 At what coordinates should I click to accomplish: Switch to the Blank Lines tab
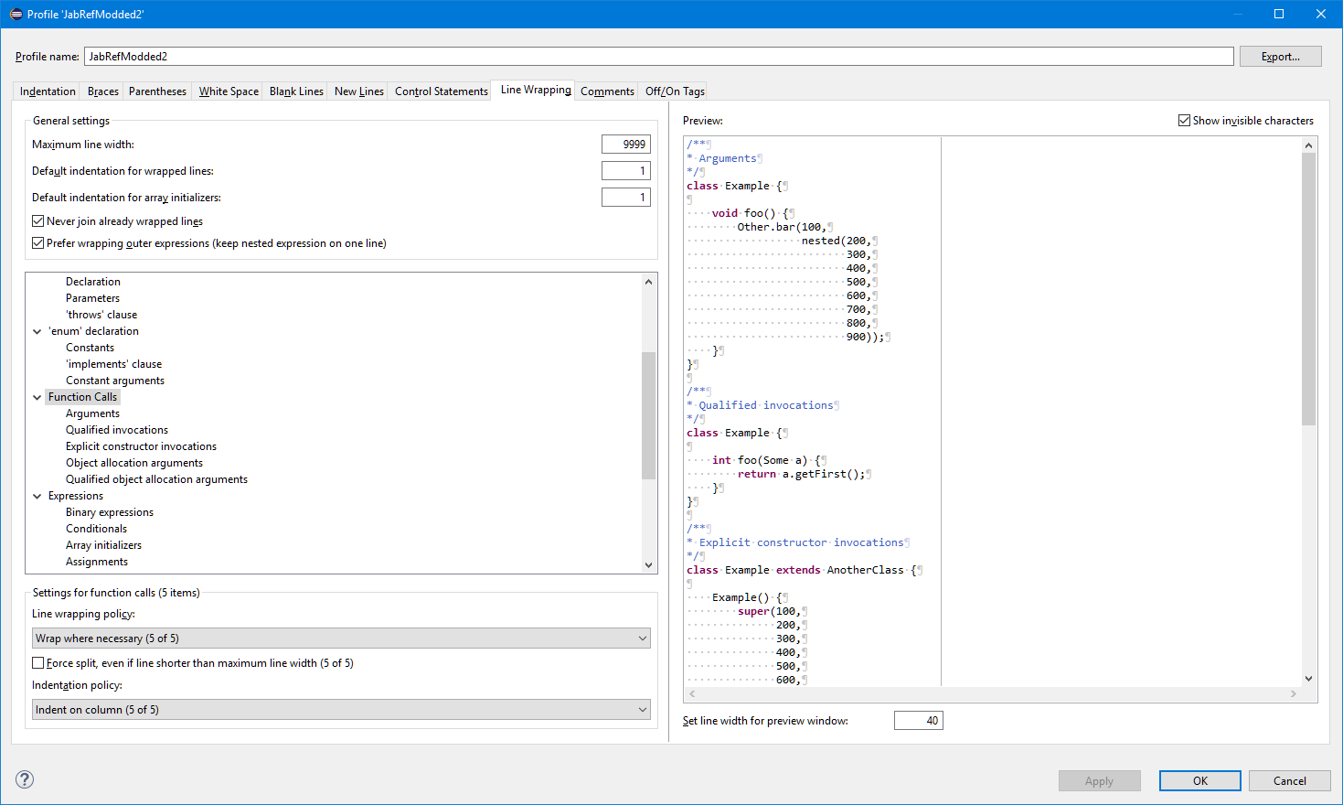296,91
